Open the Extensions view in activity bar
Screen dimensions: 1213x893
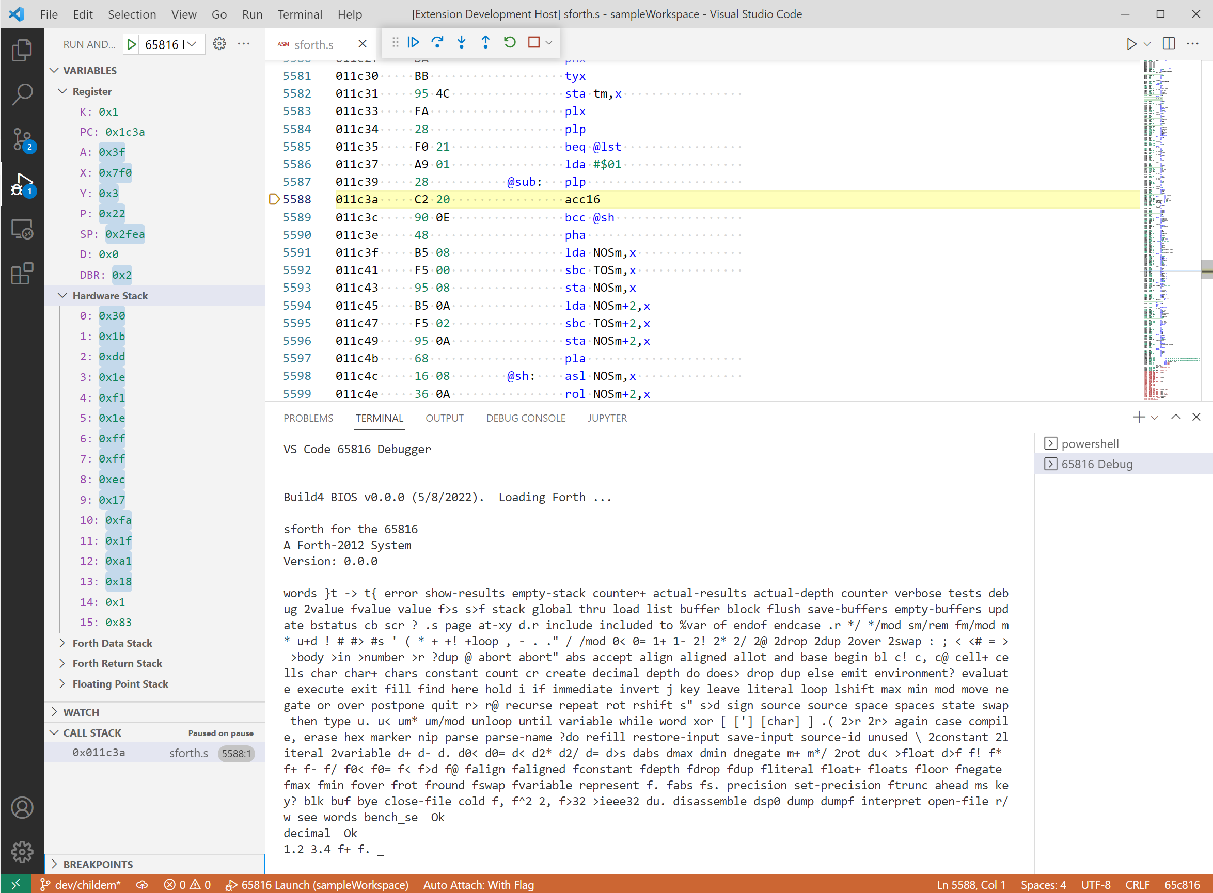pyautogui.click(x=22, y=274)
